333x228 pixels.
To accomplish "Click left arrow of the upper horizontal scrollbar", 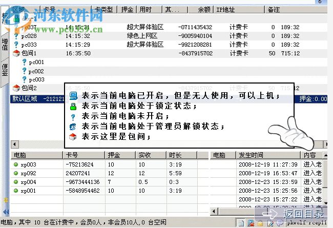I will pyautogui.click(x=15, y=144).
